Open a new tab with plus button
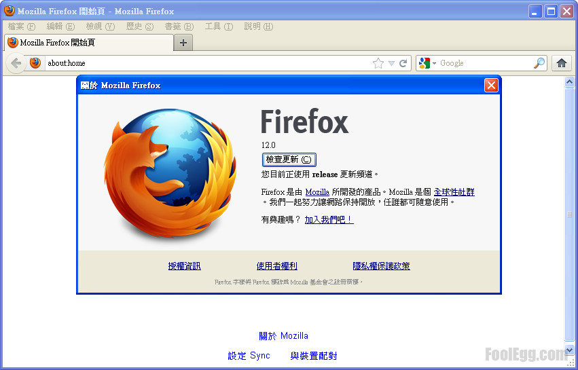This screenshot has height=370, width=578. (183, 43)
